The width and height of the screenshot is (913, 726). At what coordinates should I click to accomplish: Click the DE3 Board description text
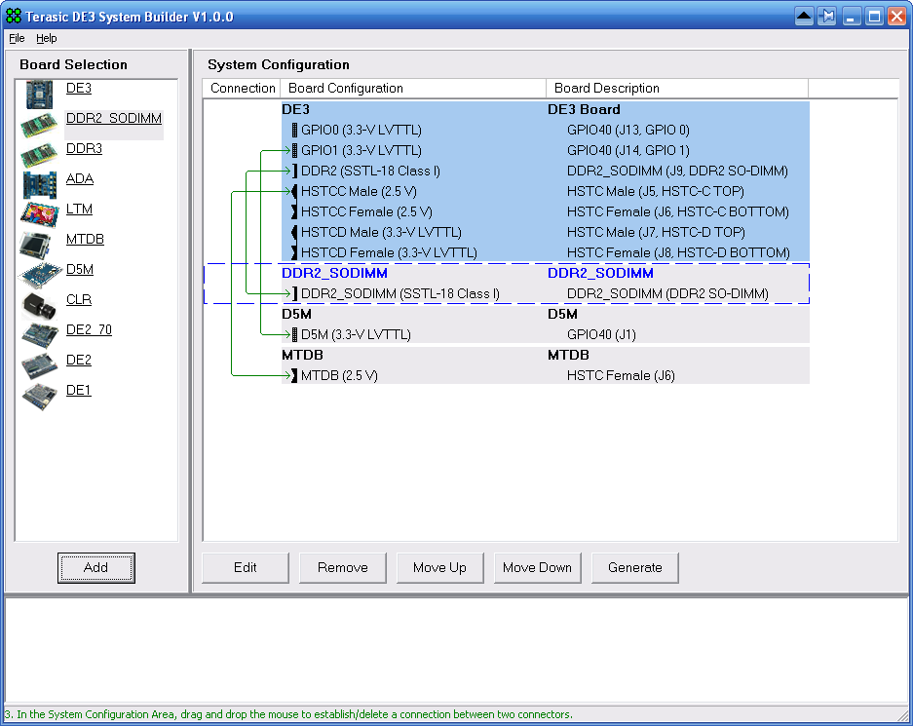click(584, 109)
